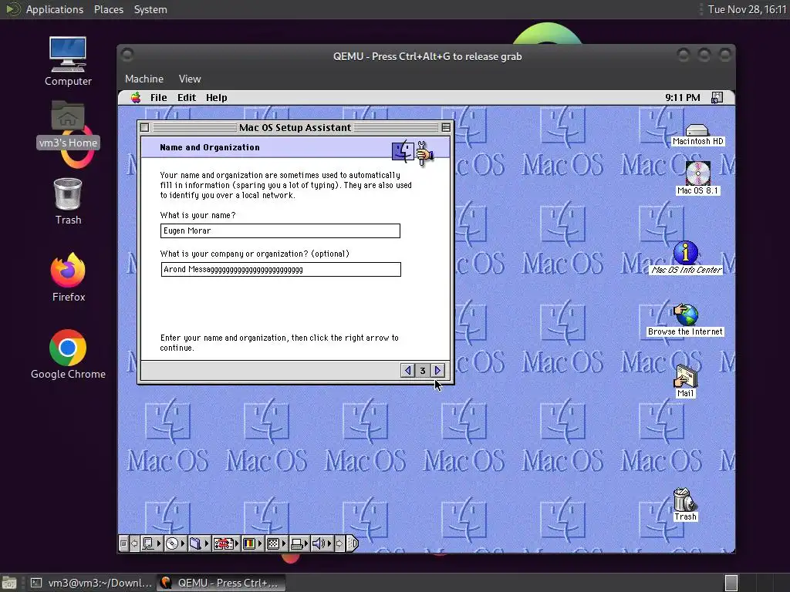
Task: Open Mac OS Info Center icon
Action: pyautogui.click(x=686, y=257)
